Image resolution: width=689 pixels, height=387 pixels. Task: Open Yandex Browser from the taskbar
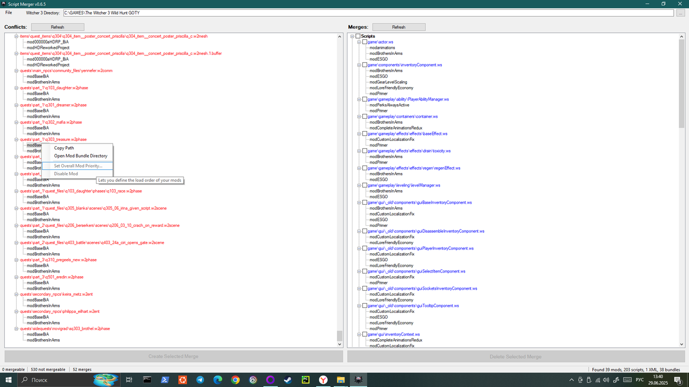[324, 380]
